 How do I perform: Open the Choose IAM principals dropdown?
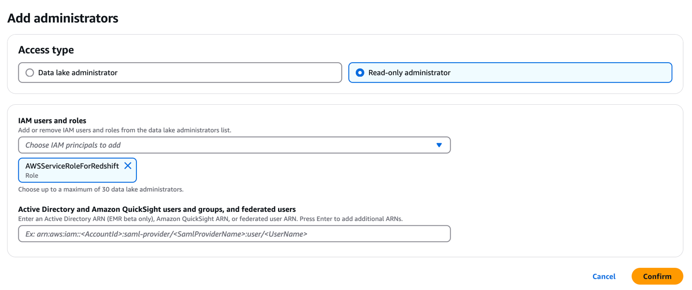[227, 145]
